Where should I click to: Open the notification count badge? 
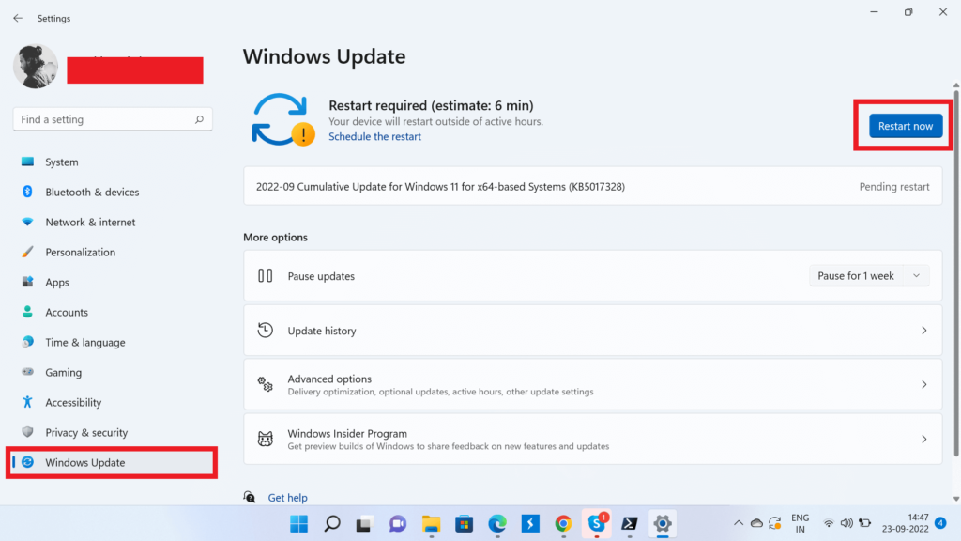tap(940, 523)
